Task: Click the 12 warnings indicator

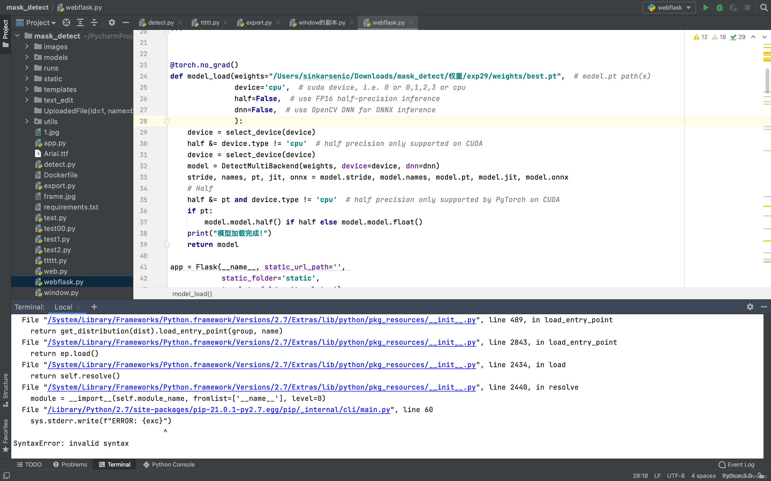Action: [700, 37]
